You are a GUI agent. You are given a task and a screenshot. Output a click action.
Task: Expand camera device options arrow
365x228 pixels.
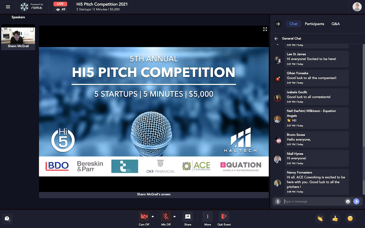click(x=153, y=216)
